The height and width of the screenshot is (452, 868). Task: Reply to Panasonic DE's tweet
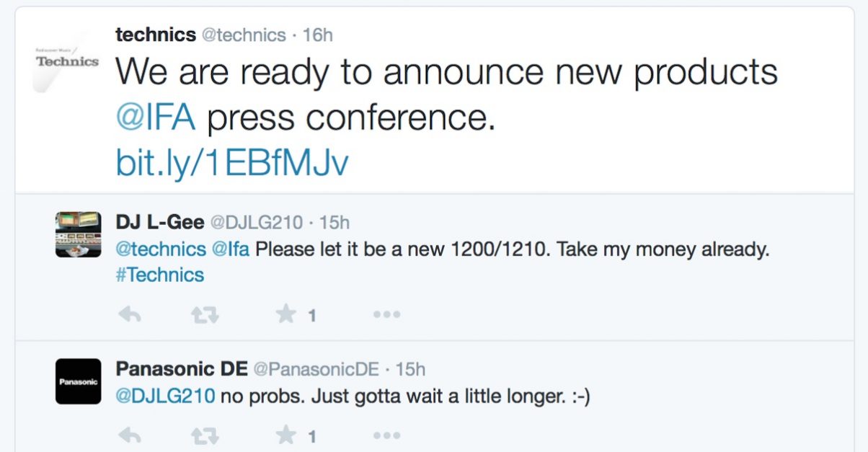point(129,435)
